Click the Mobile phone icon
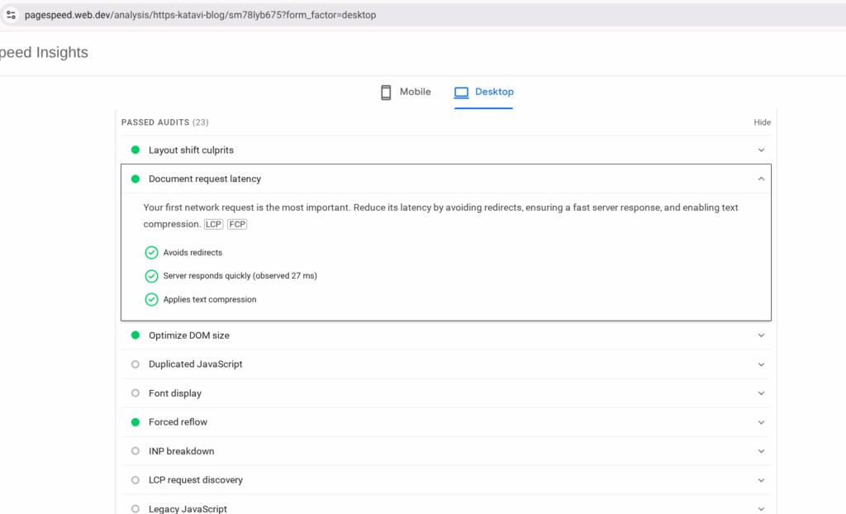846x514 pixels. [x=385, y=92]
